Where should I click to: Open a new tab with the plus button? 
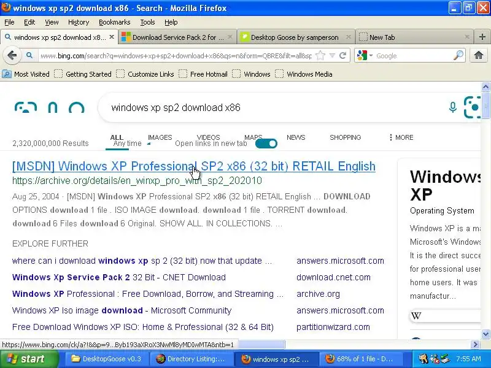coord(482,37)
